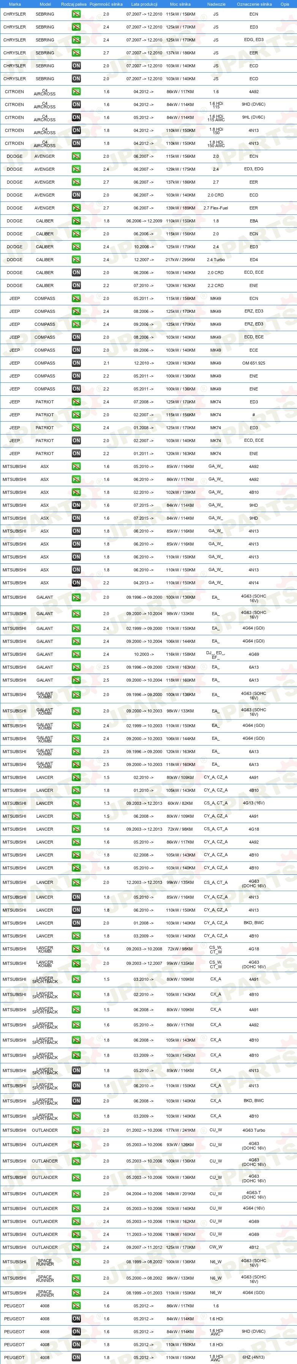Click diesel icon in Dodge Avenger 2.0 CRD row
The image size is (297, 1364).
click(x=76, y=195)
